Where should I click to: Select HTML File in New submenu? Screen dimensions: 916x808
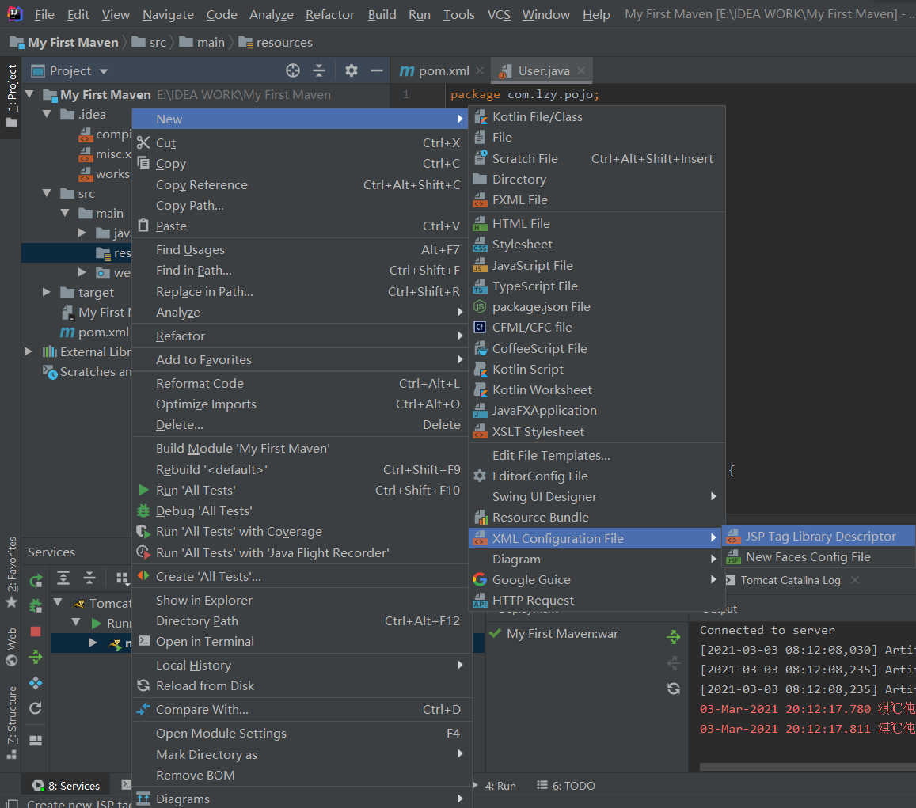pyautogui.click(x=597, y=224)
